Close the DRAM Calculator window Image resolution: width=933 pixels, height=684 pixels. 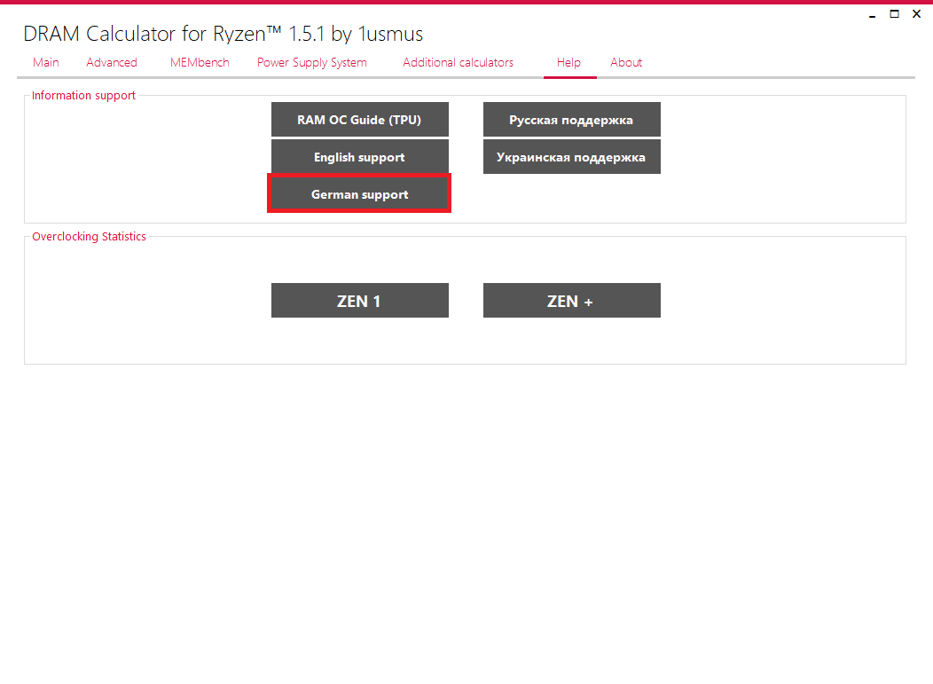pyautogui.click(x=916, y=13)
